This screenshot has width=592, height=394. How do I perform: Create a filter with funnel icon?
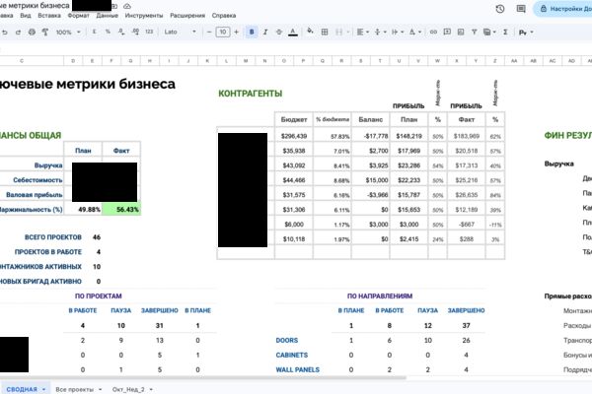click(475, 33)
